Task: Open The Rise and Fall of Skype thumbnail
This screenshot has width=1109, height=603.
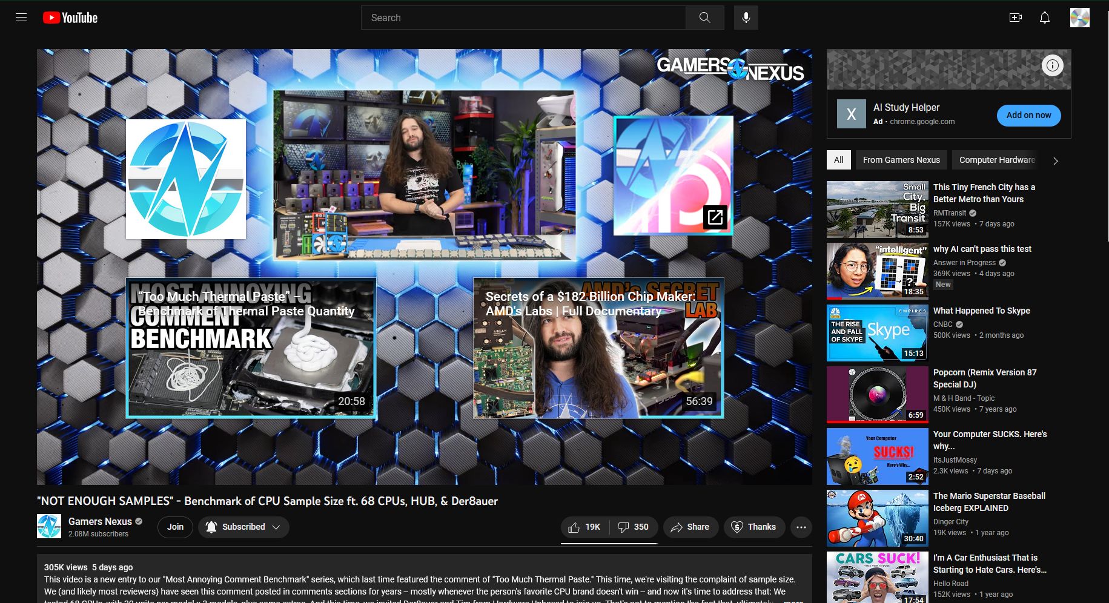Action: (877, 333)
